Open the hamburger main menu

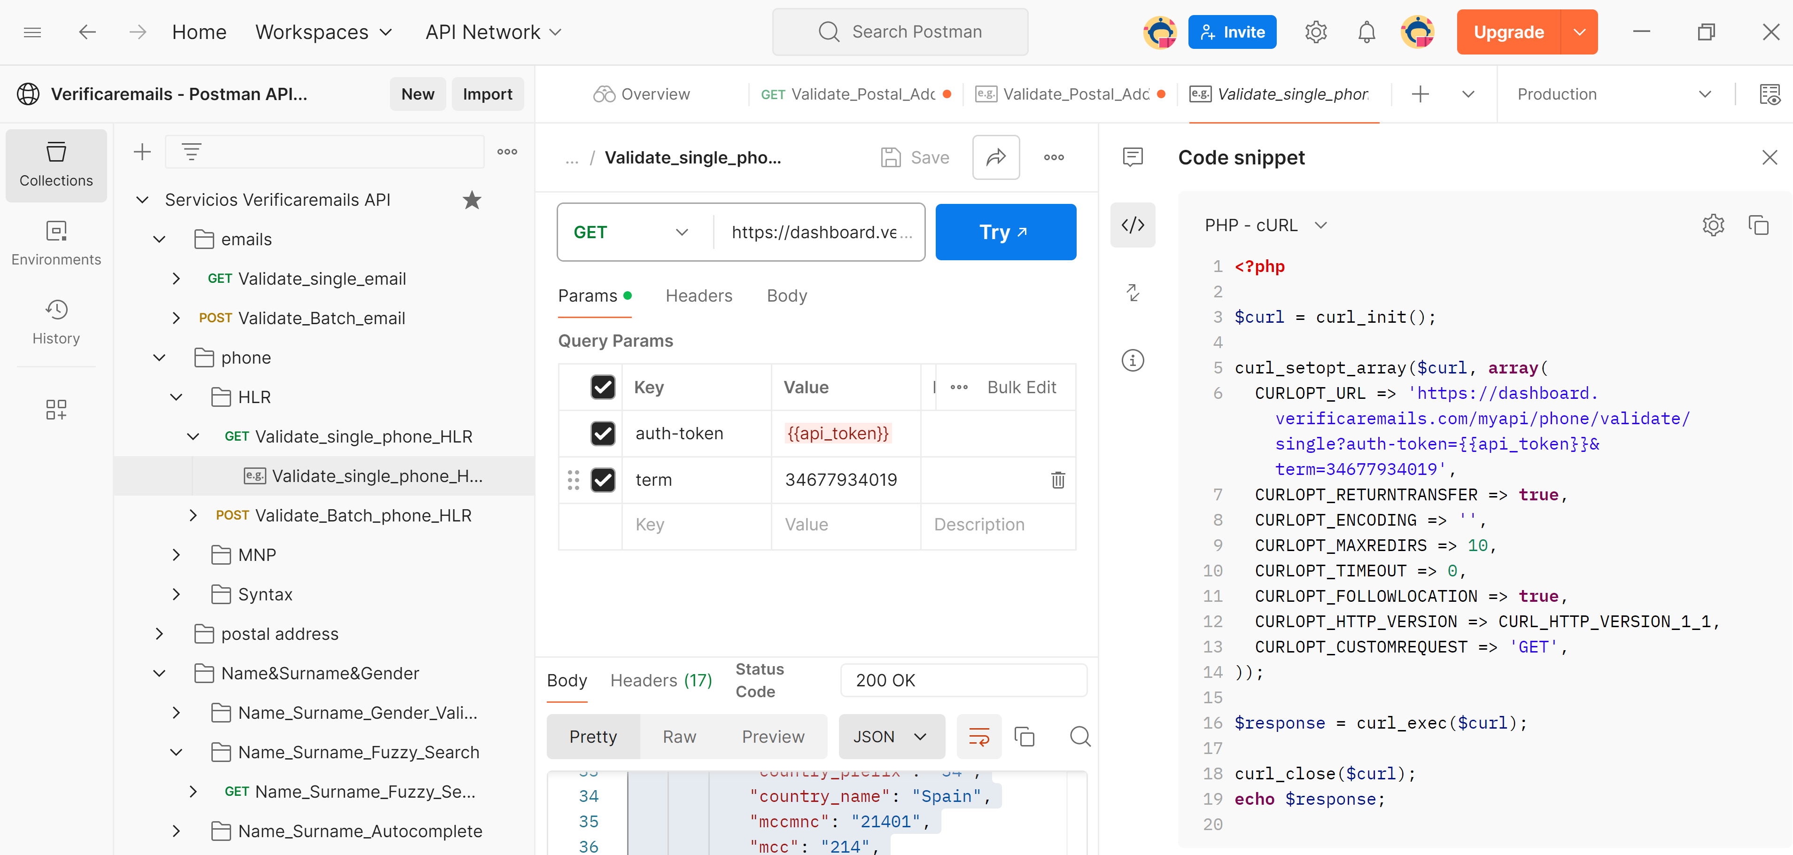tap(32, 32)
